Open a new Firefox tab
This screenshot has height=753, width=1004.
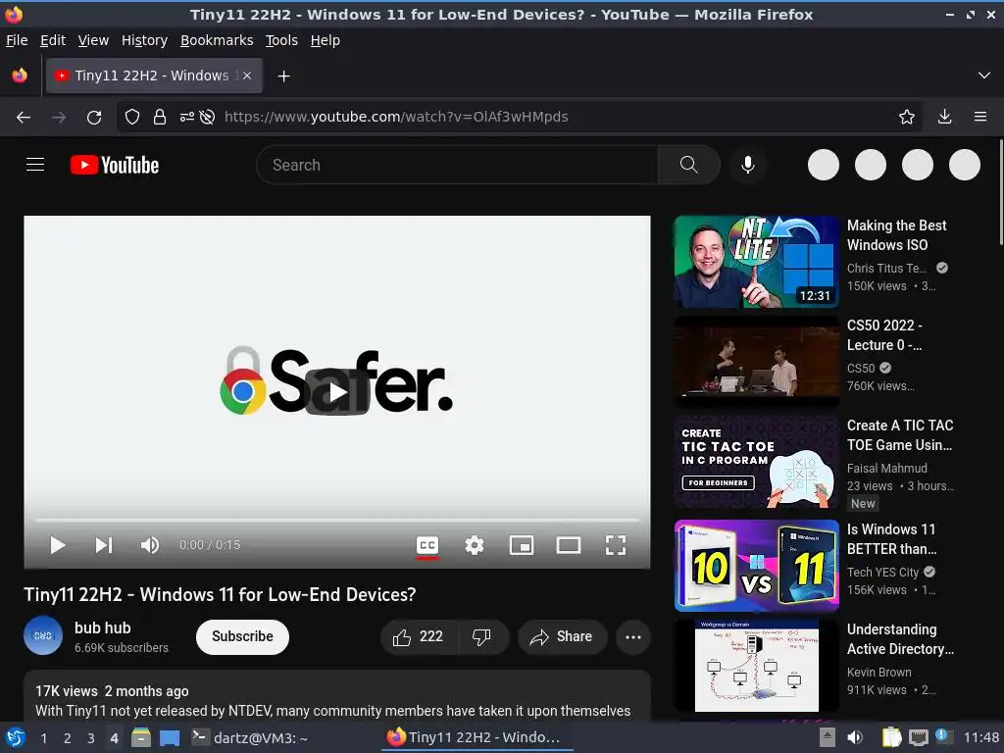283,76
